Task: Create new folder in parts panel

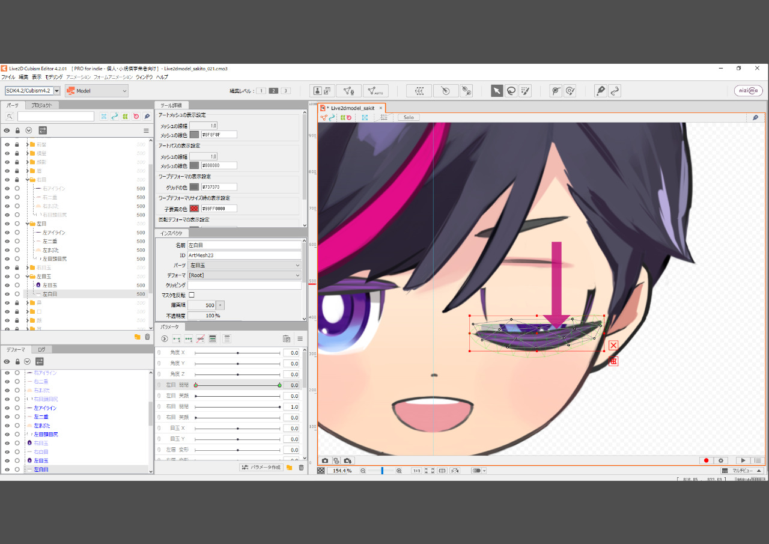Action: point(137,337)
